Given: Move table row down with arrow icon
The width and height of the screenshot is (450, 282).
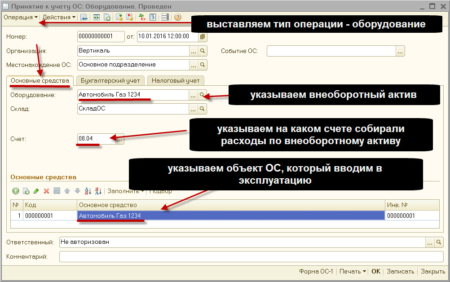Looking at the screenshot, I should click(x=77, y=191).
